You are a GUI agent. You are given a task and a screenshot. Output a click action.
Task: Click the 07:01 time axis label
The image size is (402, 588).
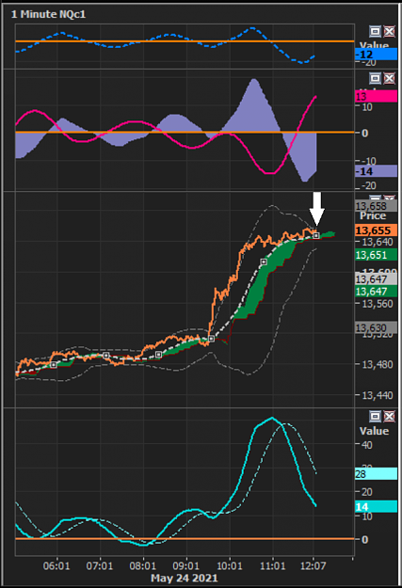(100, 565)
